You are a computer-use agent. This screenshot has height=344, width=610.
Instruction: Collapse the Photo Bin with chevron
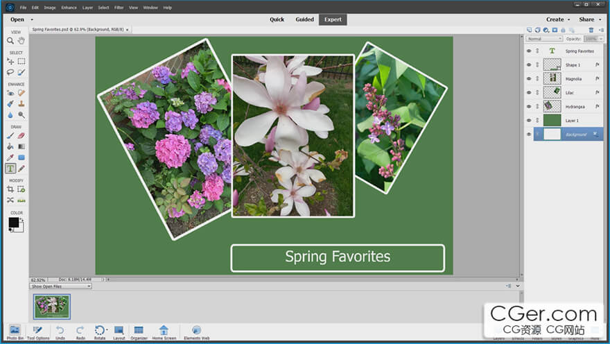coord(518,286)
